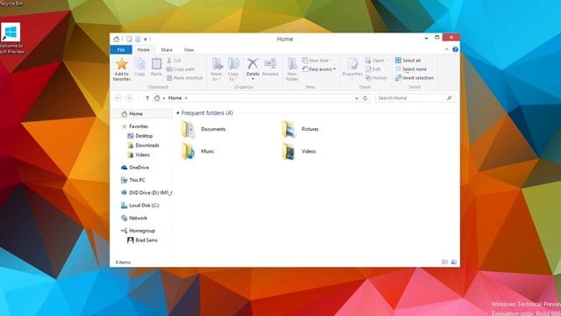Image resolution: width=561 pixels, height=316 pixels.
Task: Click the Copy to folder icon
Action: [x=233, y=64]
